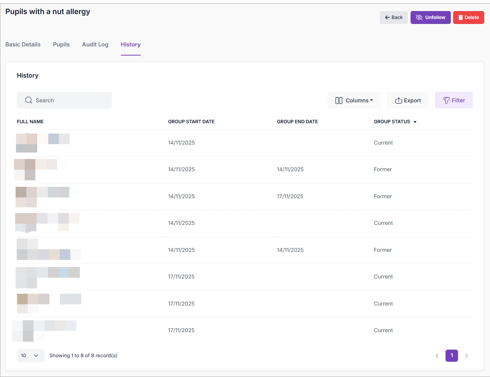The height and width of the screenshot is (377, 490).
Task: Sort by Full Name column header
Action: [30, 122]
